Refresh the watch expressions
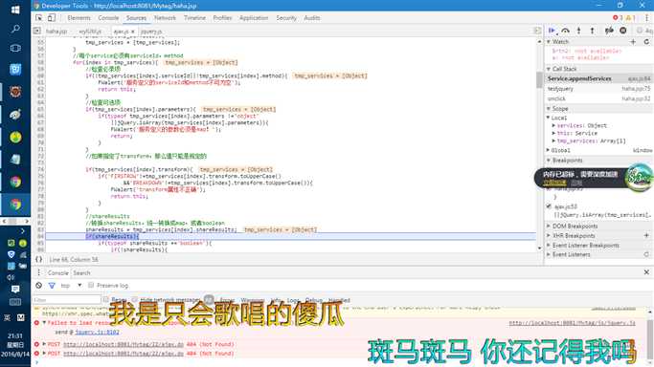 (646, 42)
